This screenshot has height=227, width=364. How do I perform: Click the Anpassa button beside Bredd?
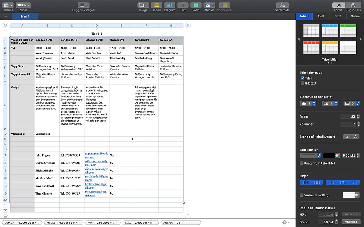click(351, 222)
